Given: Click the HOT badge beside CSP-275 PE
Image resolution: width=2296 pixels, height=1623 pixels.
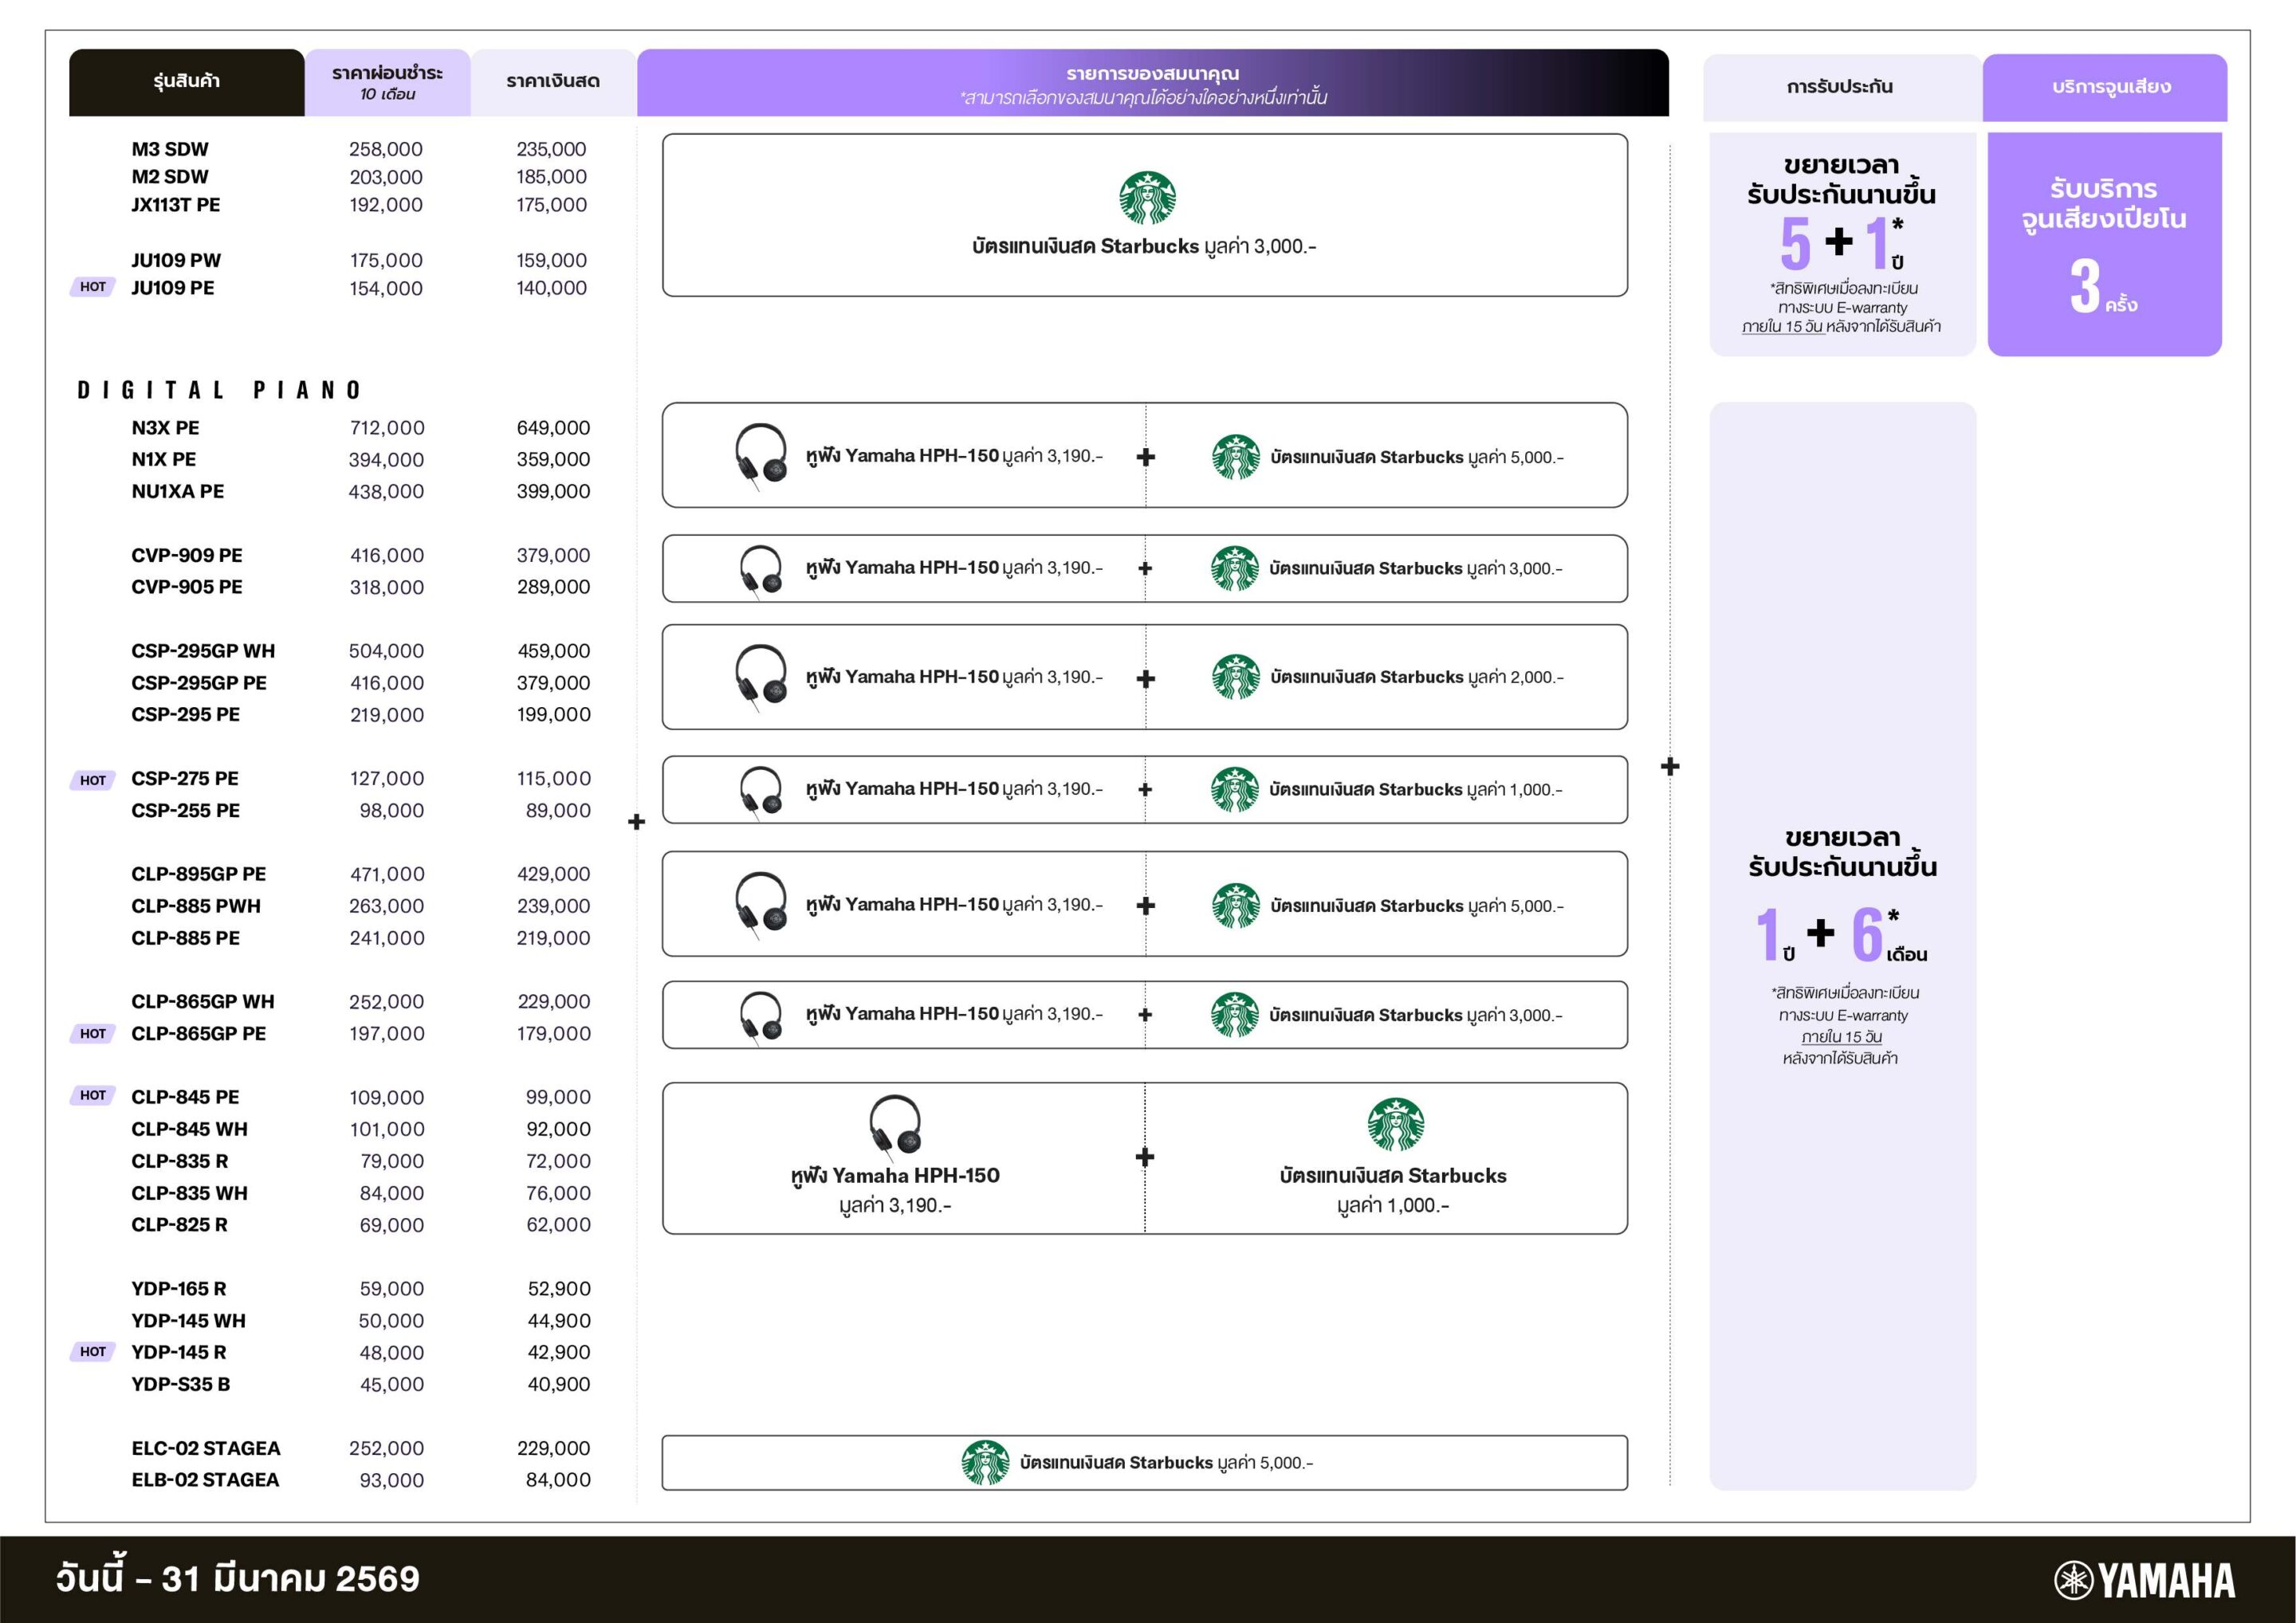Looking at the screenshot, I should (x=93, y=780).
